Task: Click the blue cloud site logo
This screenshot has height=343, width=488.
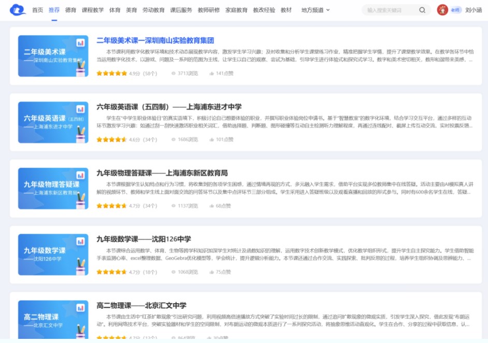Action: 18,10
